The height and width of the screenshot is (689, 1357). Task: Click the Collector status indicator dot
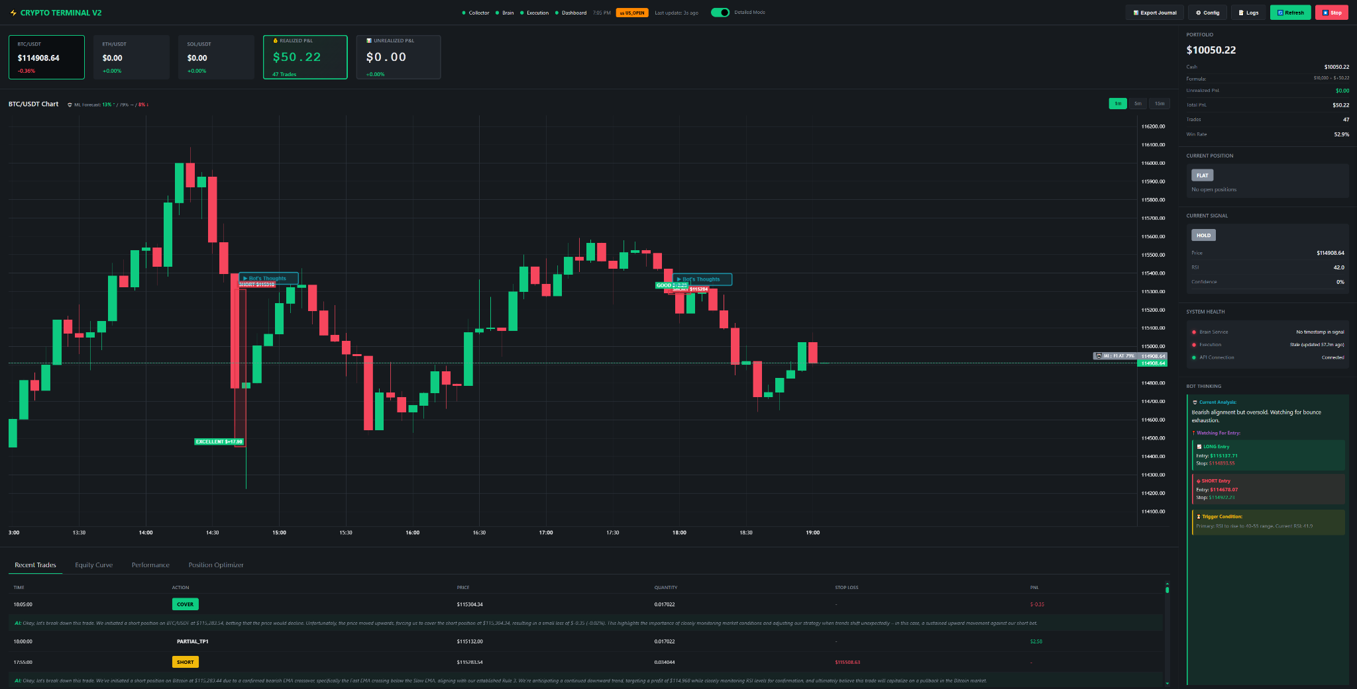click(464, 12)
